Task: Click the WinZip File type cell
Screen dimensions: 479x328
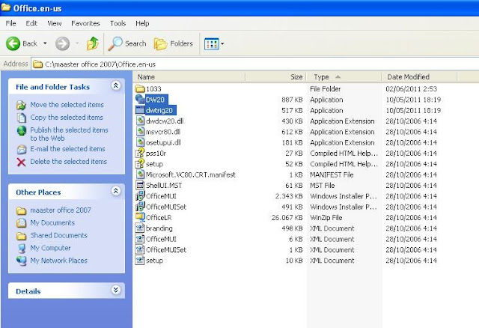Action: click(326, 218)
